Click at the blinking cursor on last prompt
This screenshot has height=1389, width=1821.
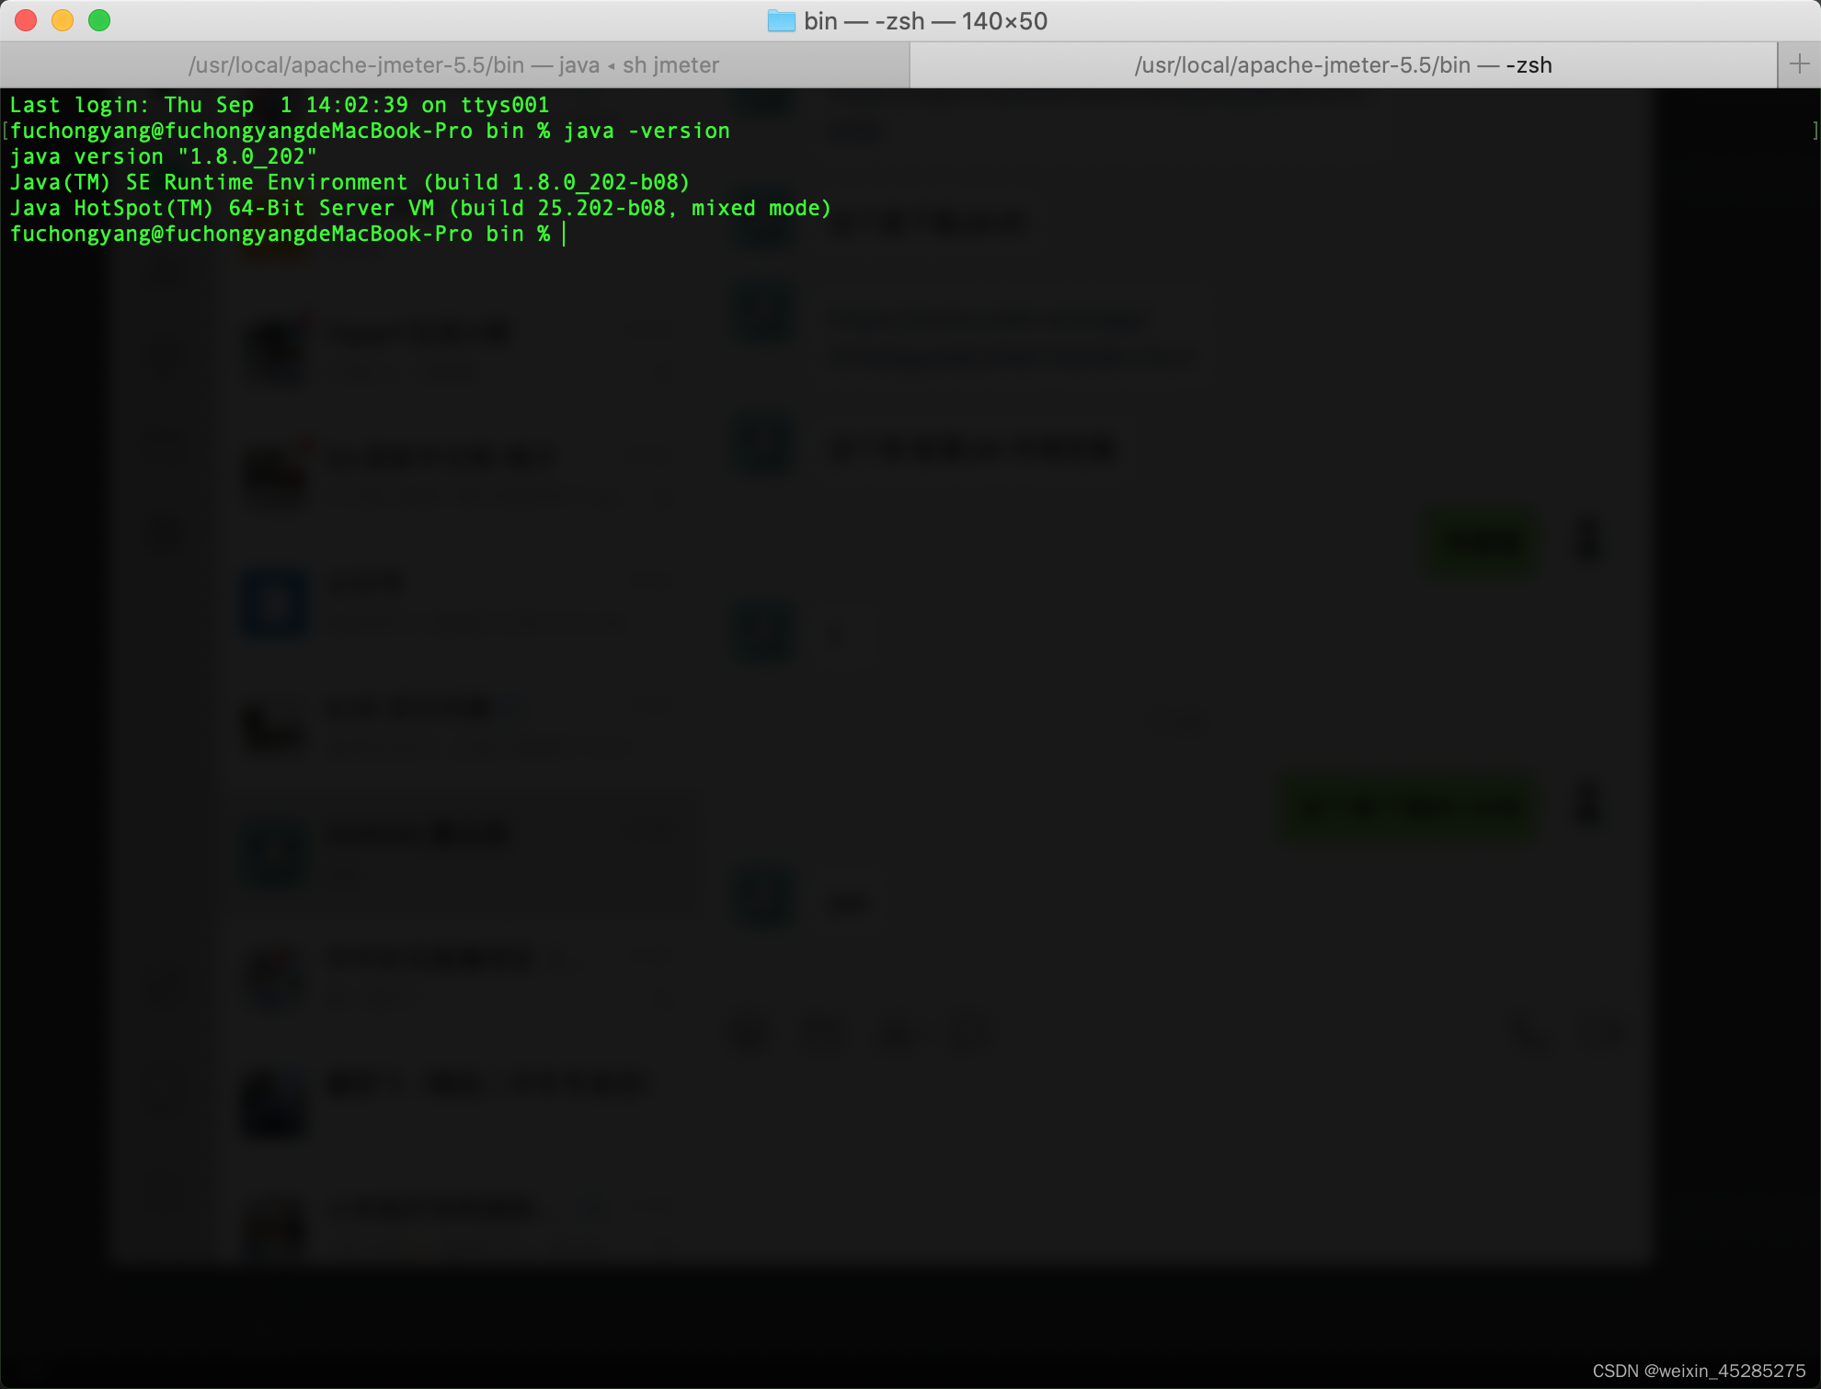coord(564,235)
